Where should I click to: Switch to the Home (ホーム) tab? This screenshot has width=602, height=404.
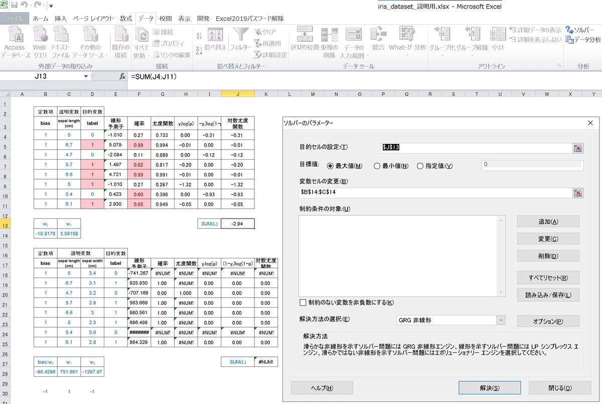coord(40,19)
